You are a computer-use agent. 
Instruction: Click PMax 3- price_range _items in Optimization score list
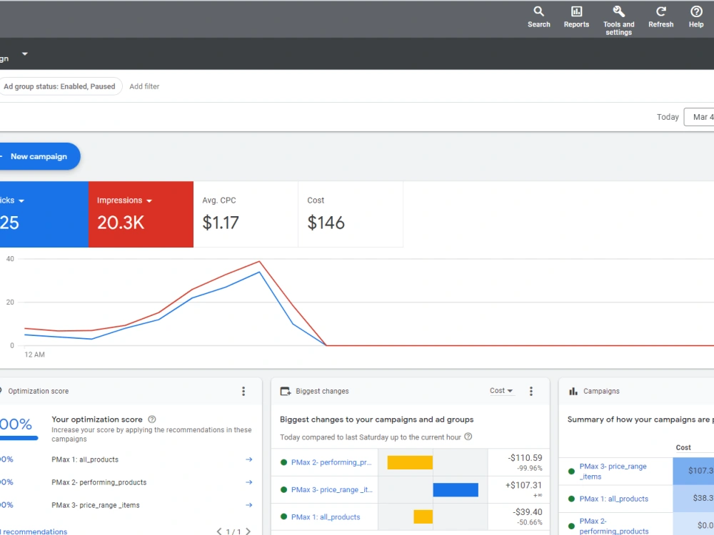pos(96,505)
